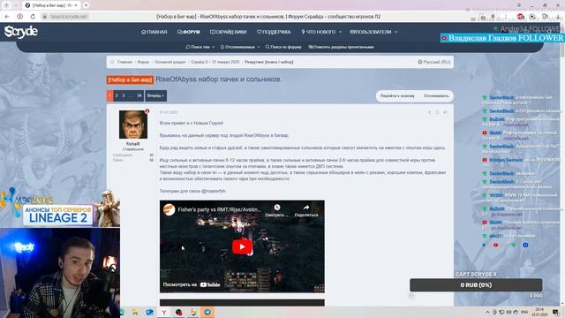Select the Набор в Биг-вар browser tab

click(51, 5)
